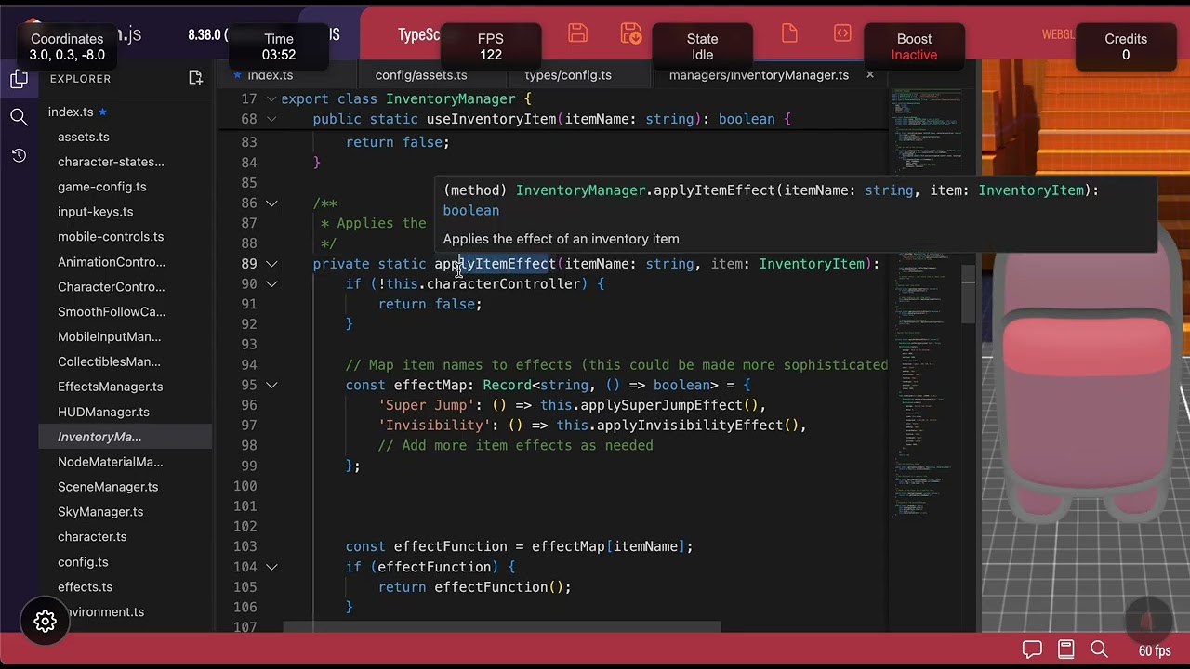Click the save-and-download icon in toolbar
Screen dimensions: 1190x669
[630, 33]
